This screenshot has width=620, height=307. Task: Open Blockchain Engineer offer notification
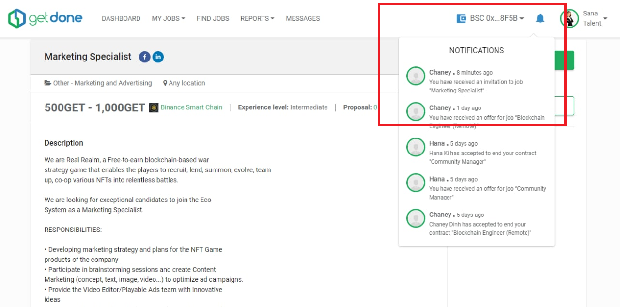(477, 117)
